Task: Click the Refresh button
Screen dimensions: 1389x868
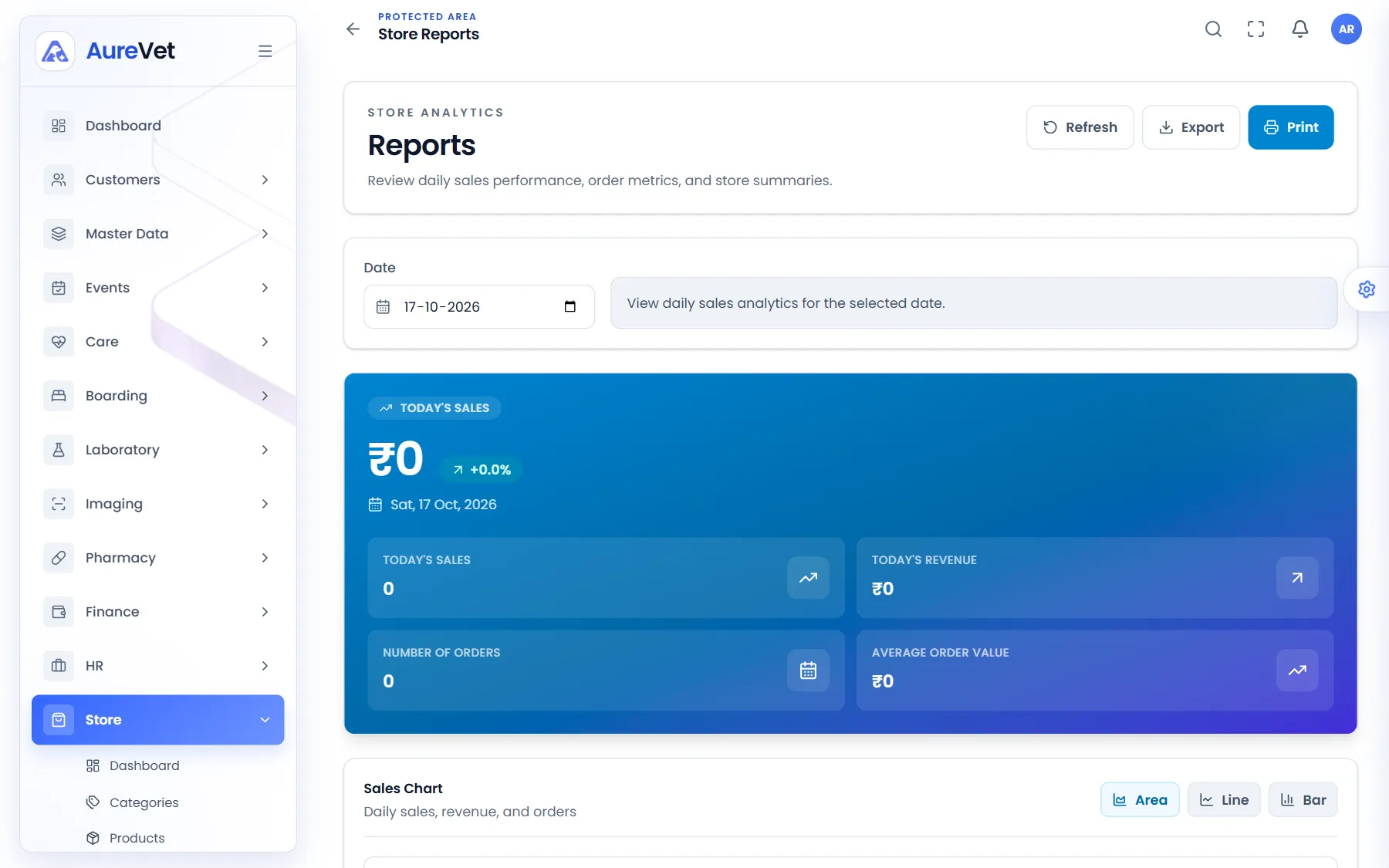Action: tap(1080, 127)
